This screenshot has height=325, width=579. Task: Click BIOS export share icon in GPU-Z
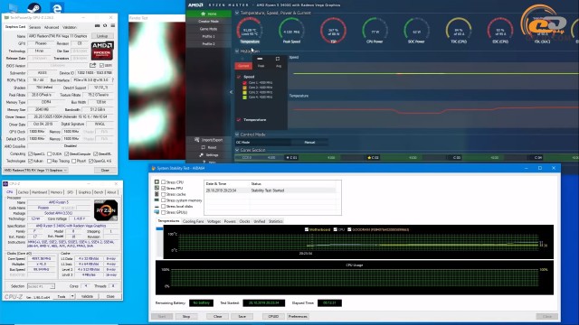(92, 65)
